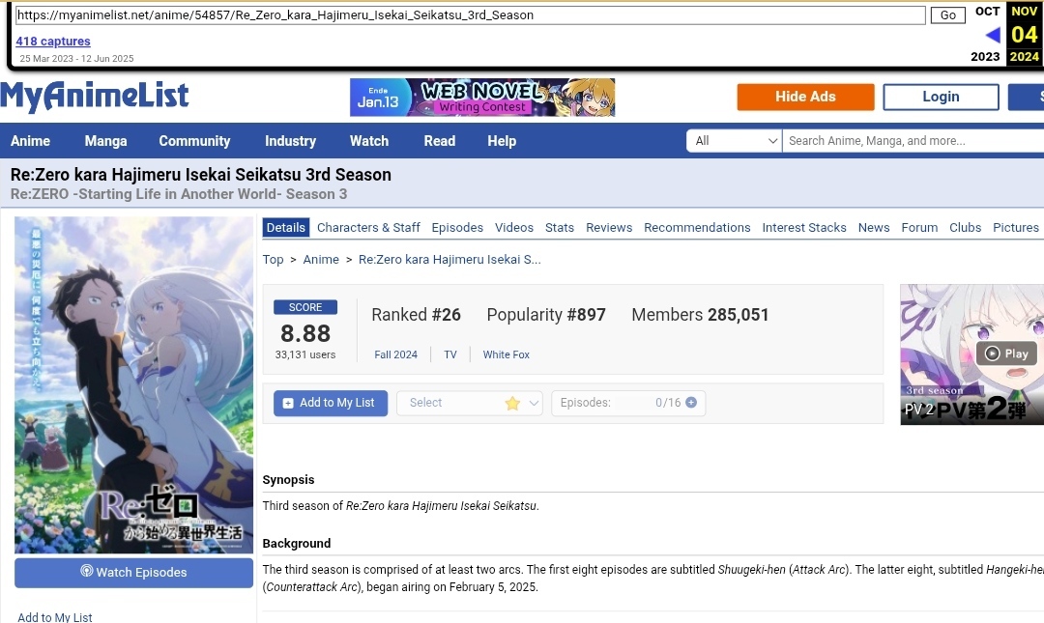The image size is (1044, 623).
Task: Click the 418 captures link
Action: tap(53, 42)
